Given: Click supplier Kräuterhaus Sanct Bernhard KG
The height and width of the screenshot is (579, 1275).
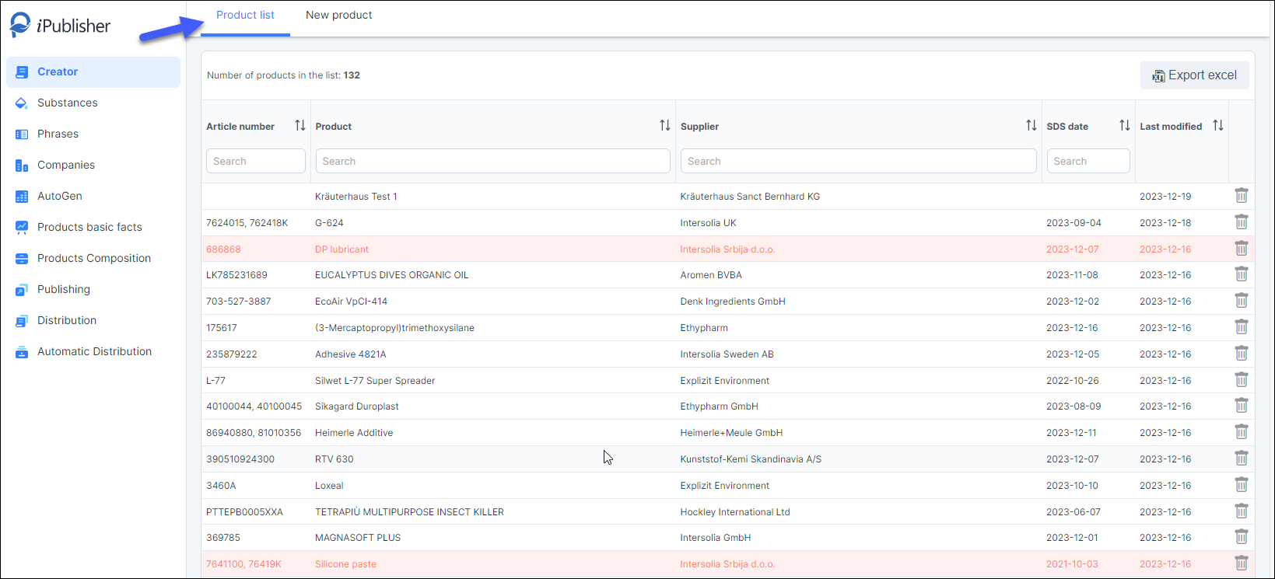Looking at the screenshot, I should click(750, 197).
